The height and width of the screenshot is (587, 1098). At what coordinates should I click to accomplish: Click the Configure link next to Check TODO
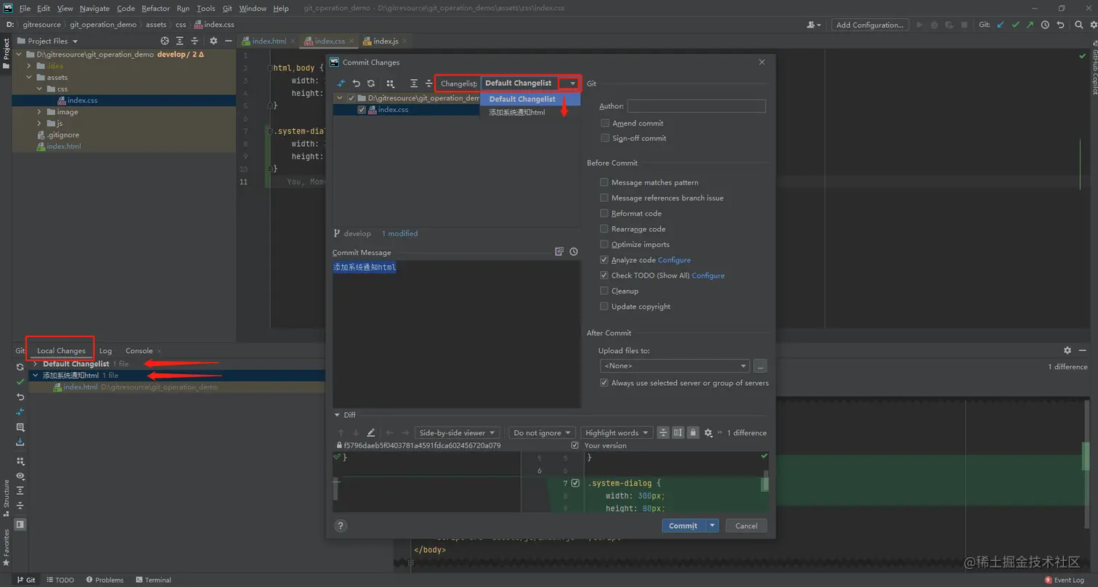[708, 275]
